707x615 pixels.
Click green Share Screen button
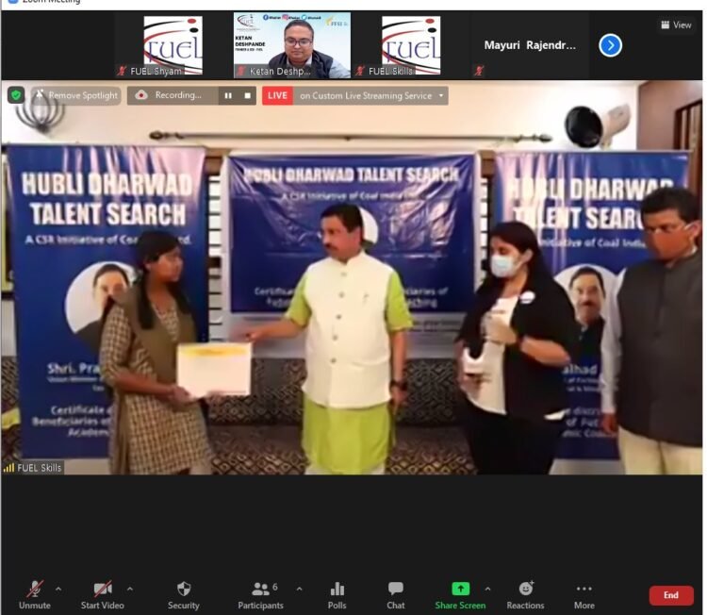[460, 595]
